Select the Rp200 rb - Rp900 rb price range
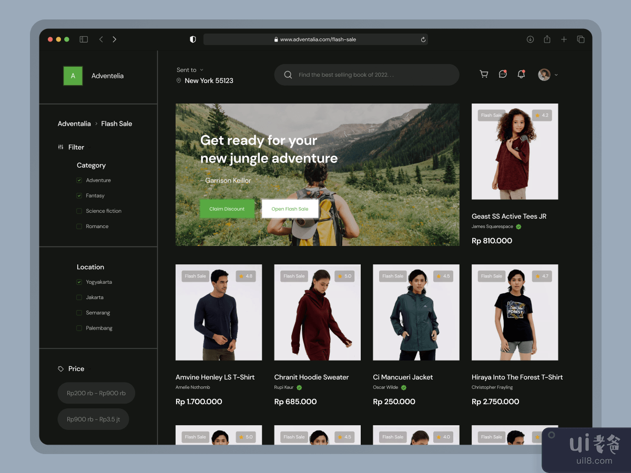Screen dimensions: 631x473 (96, 393)
